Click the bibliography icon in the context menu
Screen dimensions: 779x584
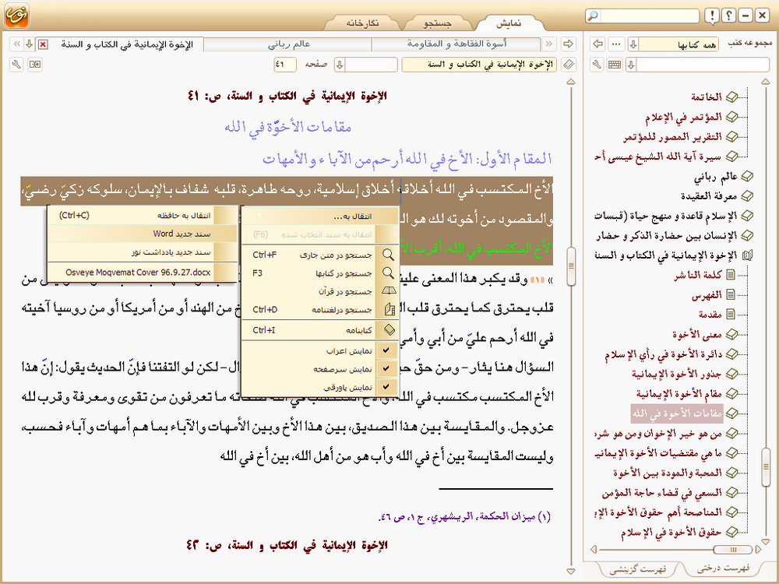[389, 329]
